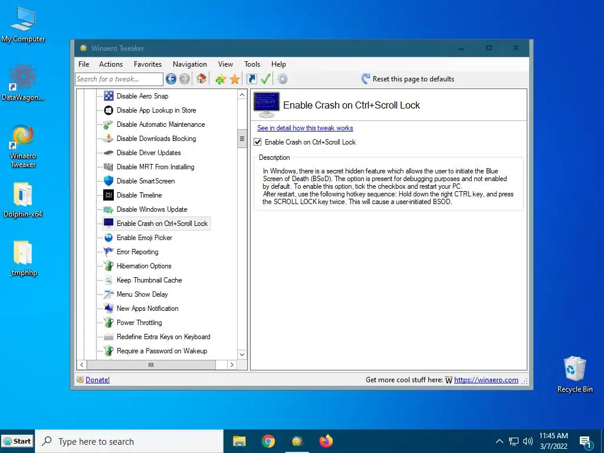Open the View menu

click(x=225, y=64)
